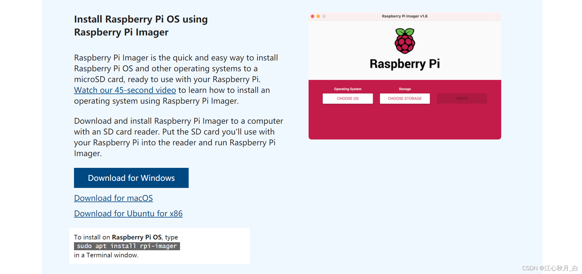Viewport: 582px width, 274px height.
Task: Click the red close dot of Imager window
Action: click(x=313, y=16)
